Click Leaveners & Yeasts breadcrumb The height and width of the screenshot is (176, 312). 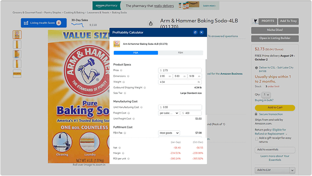point(98,13)
